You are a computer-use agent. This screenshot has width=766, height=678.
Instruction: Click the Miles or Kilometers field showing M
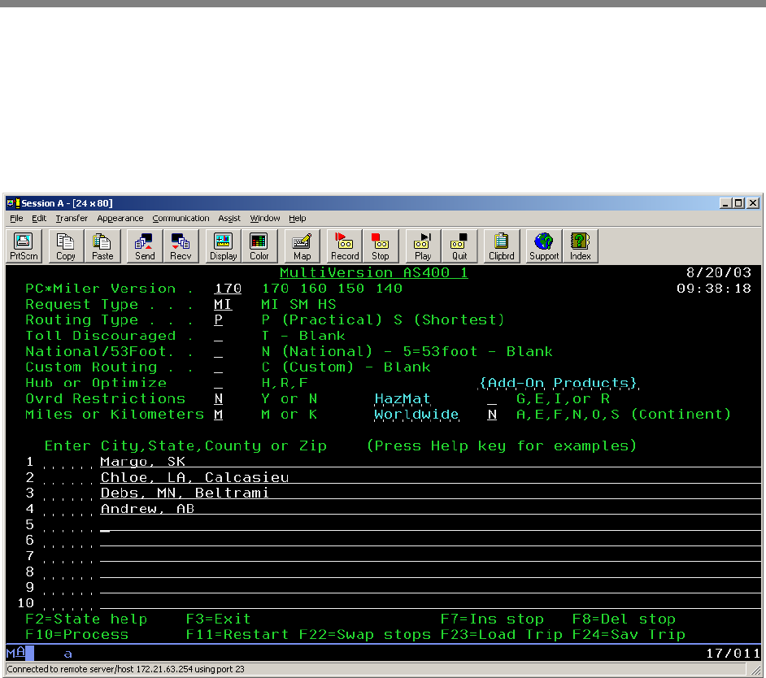[x=219, y=415]
